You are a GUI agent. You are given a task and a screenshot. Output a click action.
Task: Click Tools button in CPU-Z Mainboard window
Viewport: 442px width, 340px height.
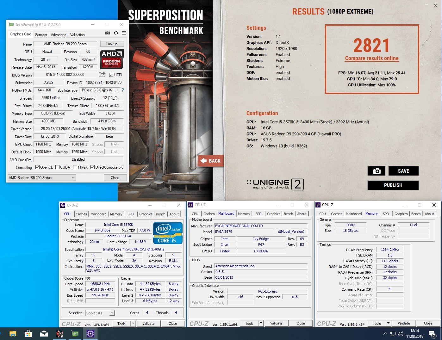pos(249,323)
